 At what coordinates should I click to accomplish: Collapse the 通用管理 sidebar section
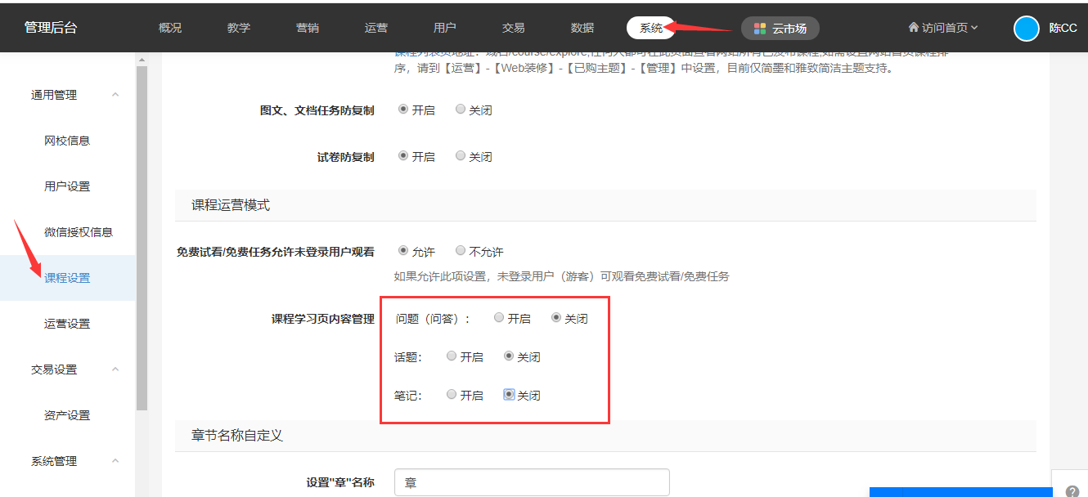coord(115,95)
